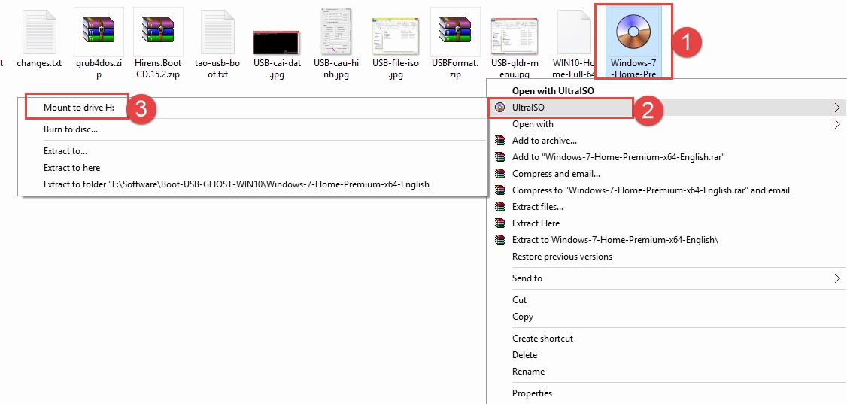The image size is (847, 404).
Task: Select the Hirens.BootCD.15.2.zip archive icon
Action: (x=158, y=30)
